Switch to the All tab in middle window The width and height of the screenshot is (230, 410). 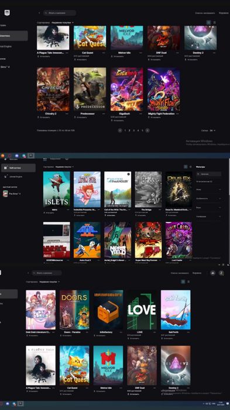[44, 158]
